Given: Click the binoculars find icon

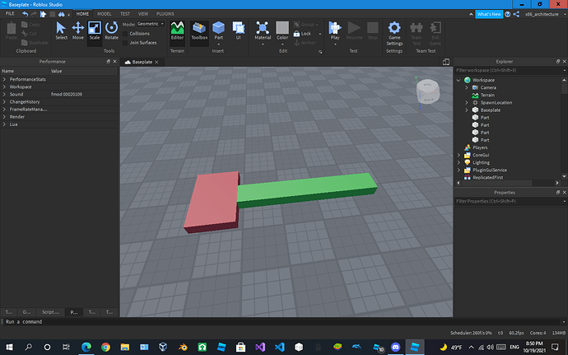Looking at the screenshot, I should [62, 14].
